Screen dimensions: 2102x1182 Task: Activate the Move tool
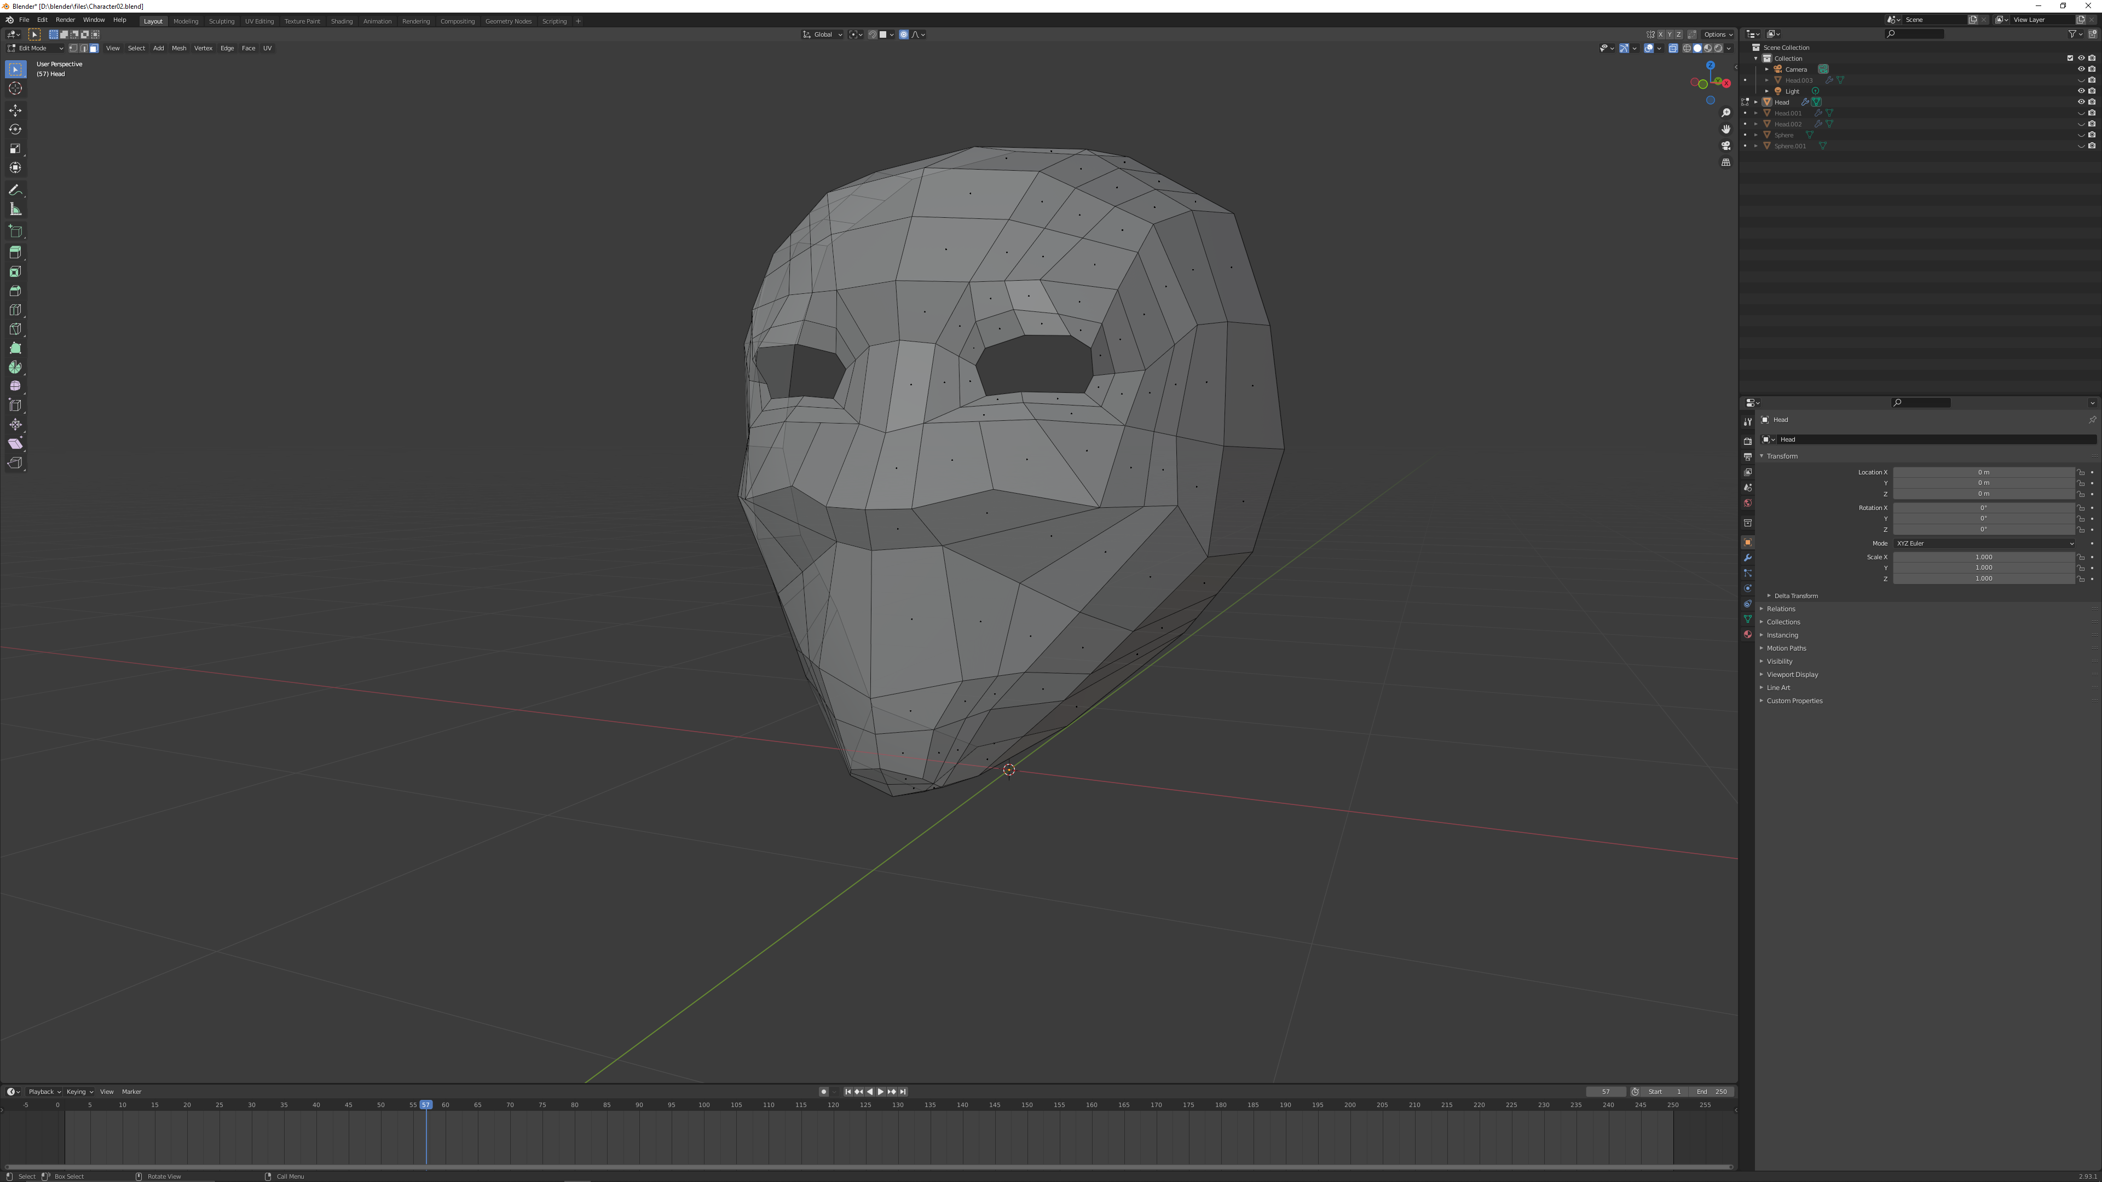(15, 110)
